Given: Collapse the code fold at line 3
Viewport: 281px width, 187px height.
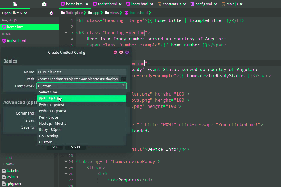Looking at the screenshot, I should (66, 32).
